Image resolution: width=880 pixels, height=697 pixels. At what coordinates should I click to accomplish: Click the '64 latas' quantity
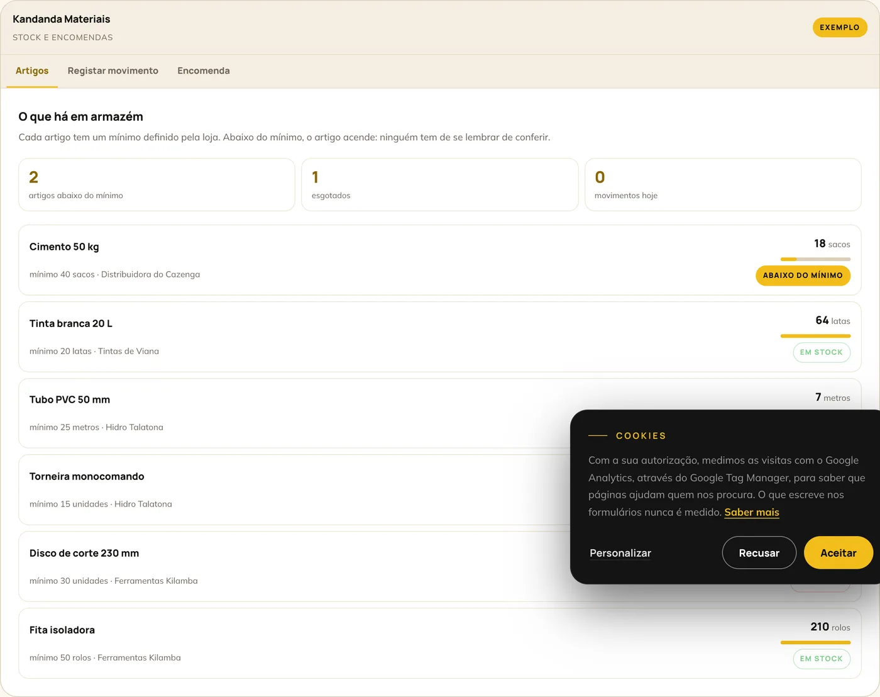tap(833, 321)
